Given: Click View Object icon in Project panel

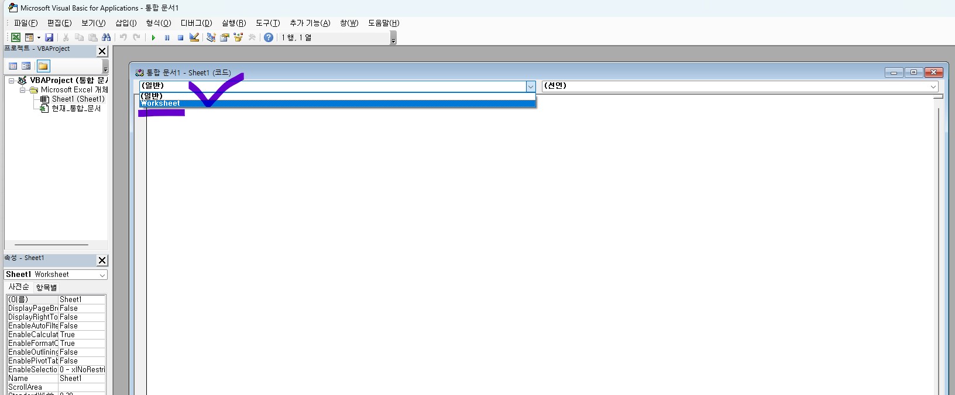Looking at the screenshot, I should [x=26, y=66].
